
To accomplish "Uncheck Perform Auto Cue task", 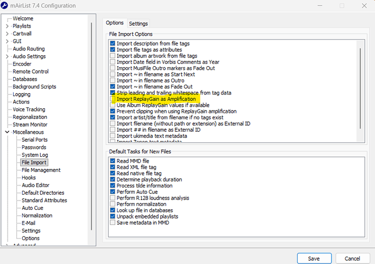I will coord(112,191).
